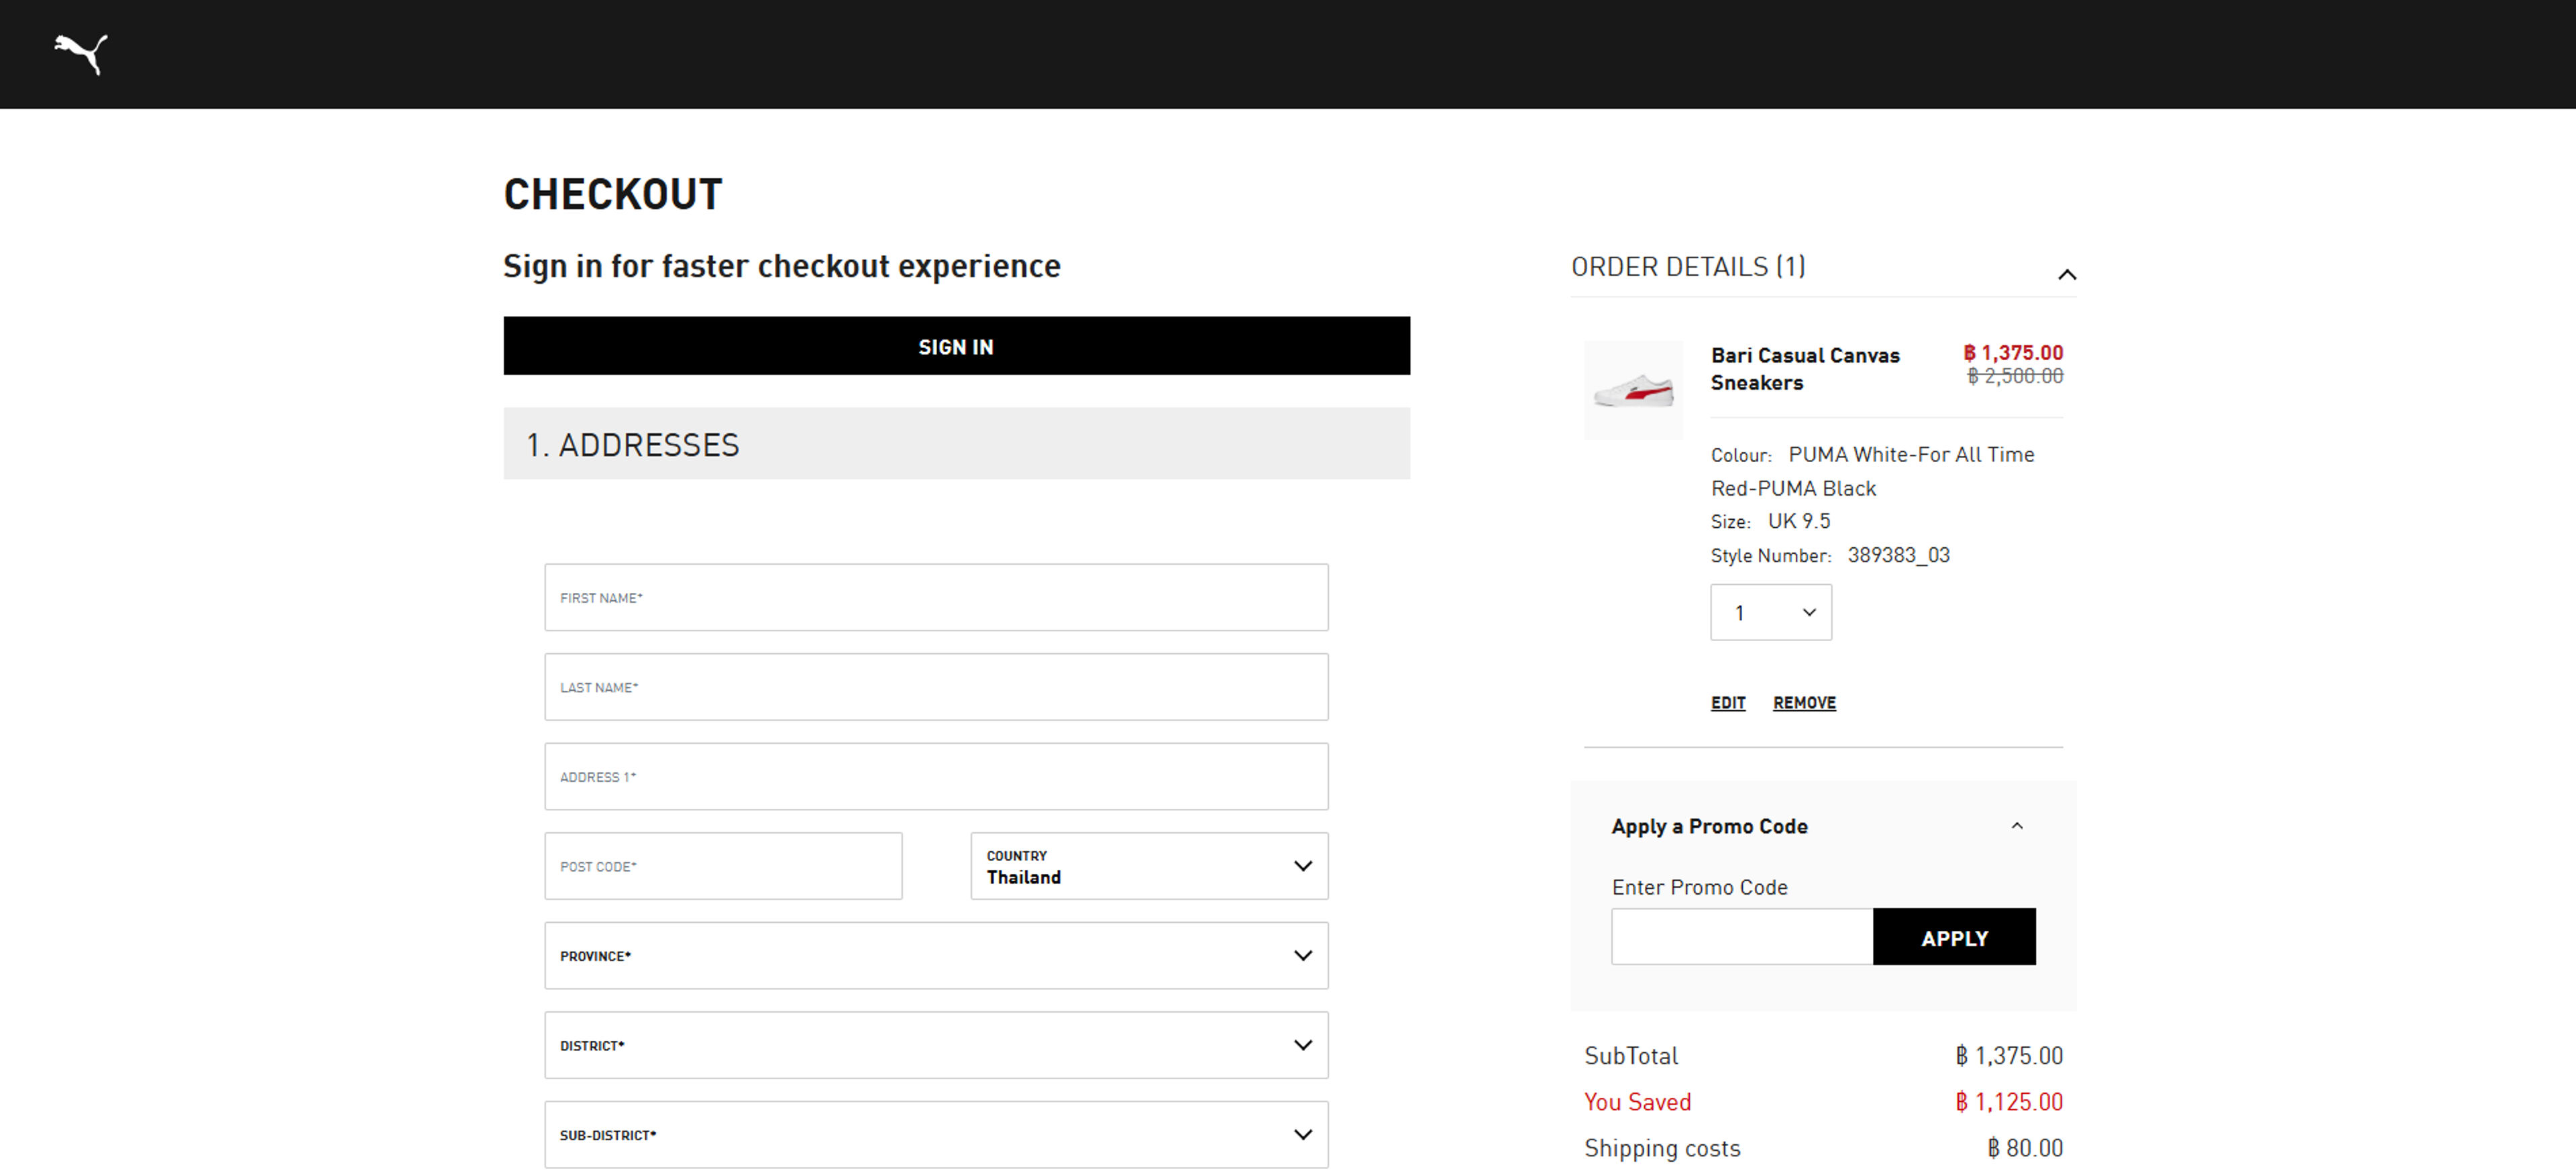2576x1171 pixels.
Task: Click the SubTotal amount ฿ 1,375.00
Action: click(2008, 1055)
